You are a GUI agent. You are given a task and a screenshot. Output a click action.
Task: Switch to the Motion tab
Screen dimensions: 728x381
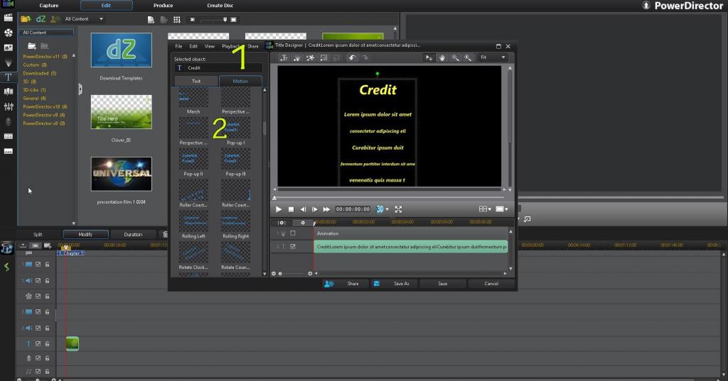[240, 81]
